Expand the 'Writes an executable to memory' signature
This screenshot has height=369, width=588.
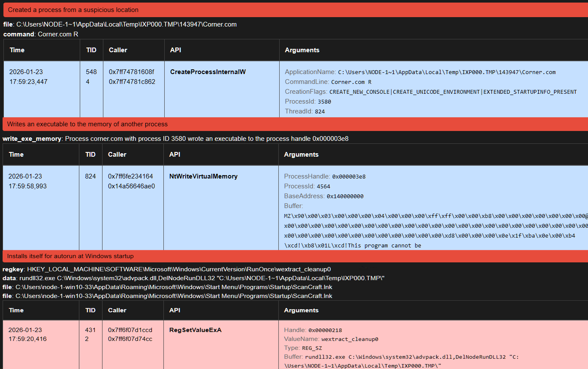tap(87, 124)
